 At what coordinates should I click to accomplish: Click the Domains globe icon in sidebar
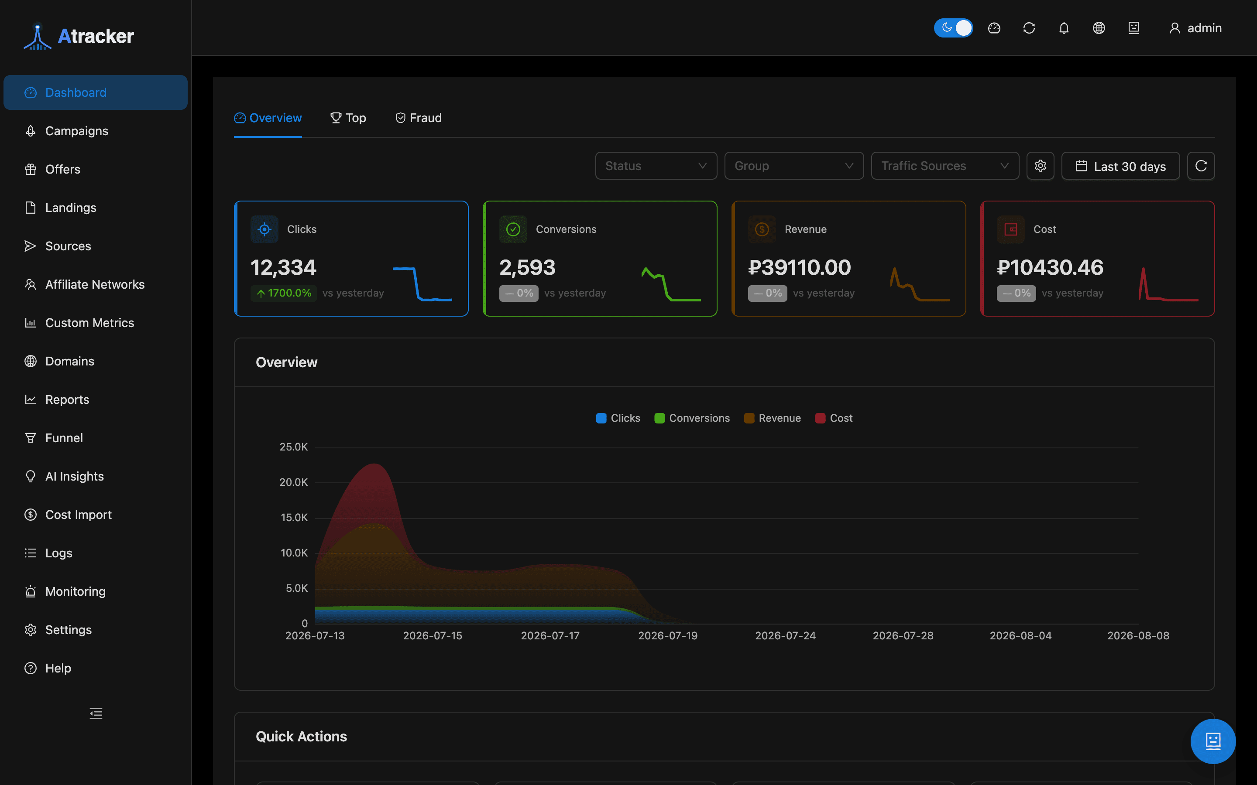pos(31,362)
